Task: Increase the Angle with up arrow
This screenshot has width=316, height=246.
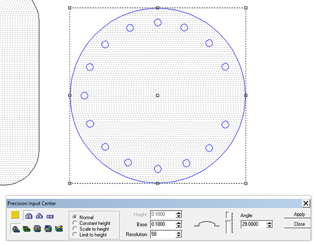Action: click(270, 222)
